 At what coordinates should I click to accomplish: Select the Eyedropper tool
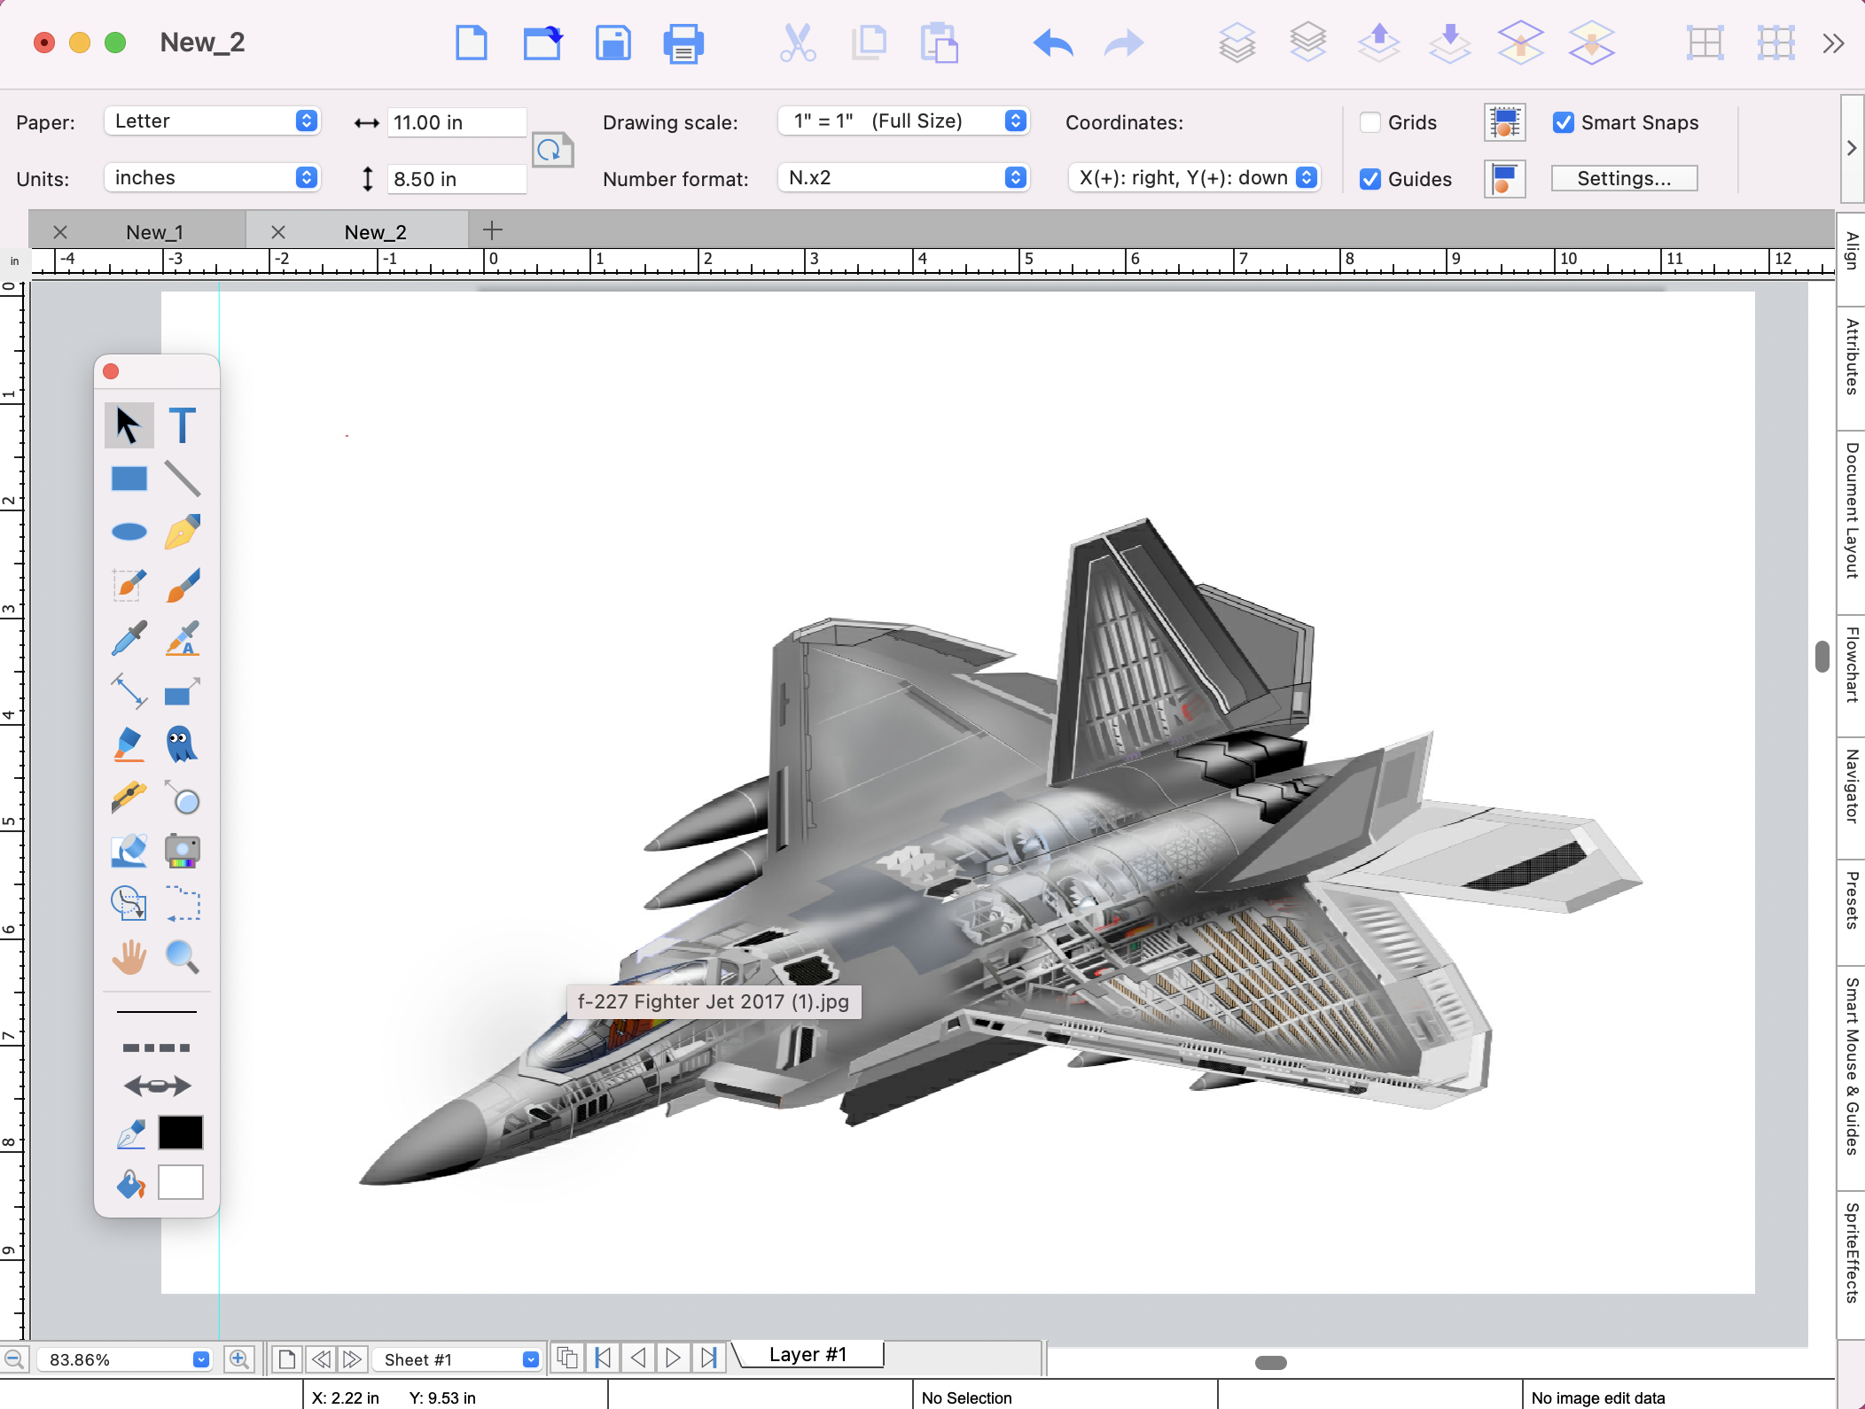click(129, 638)
